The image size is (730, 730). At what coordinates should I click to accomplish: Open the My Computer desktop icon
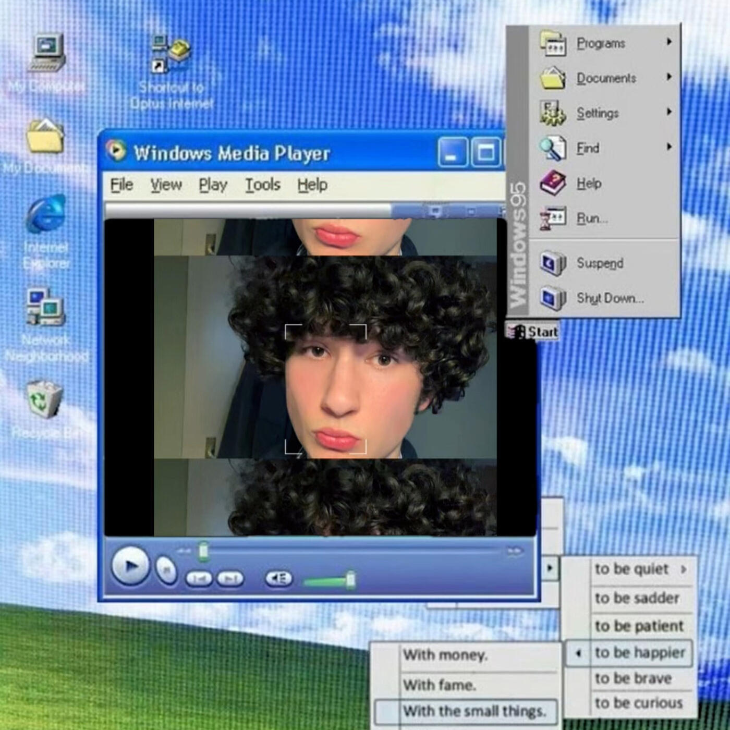[46, 53]
